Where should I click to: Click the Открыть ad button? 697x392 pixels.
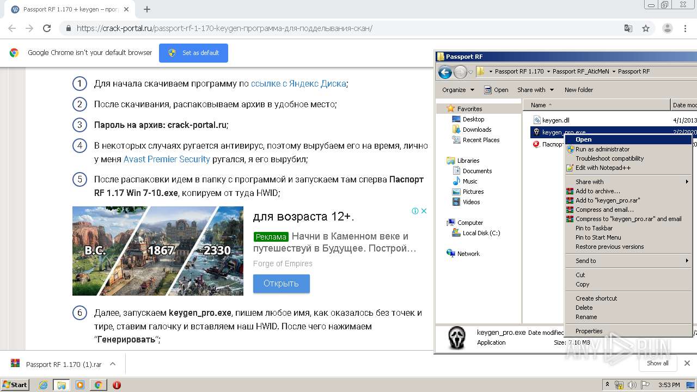281,284
